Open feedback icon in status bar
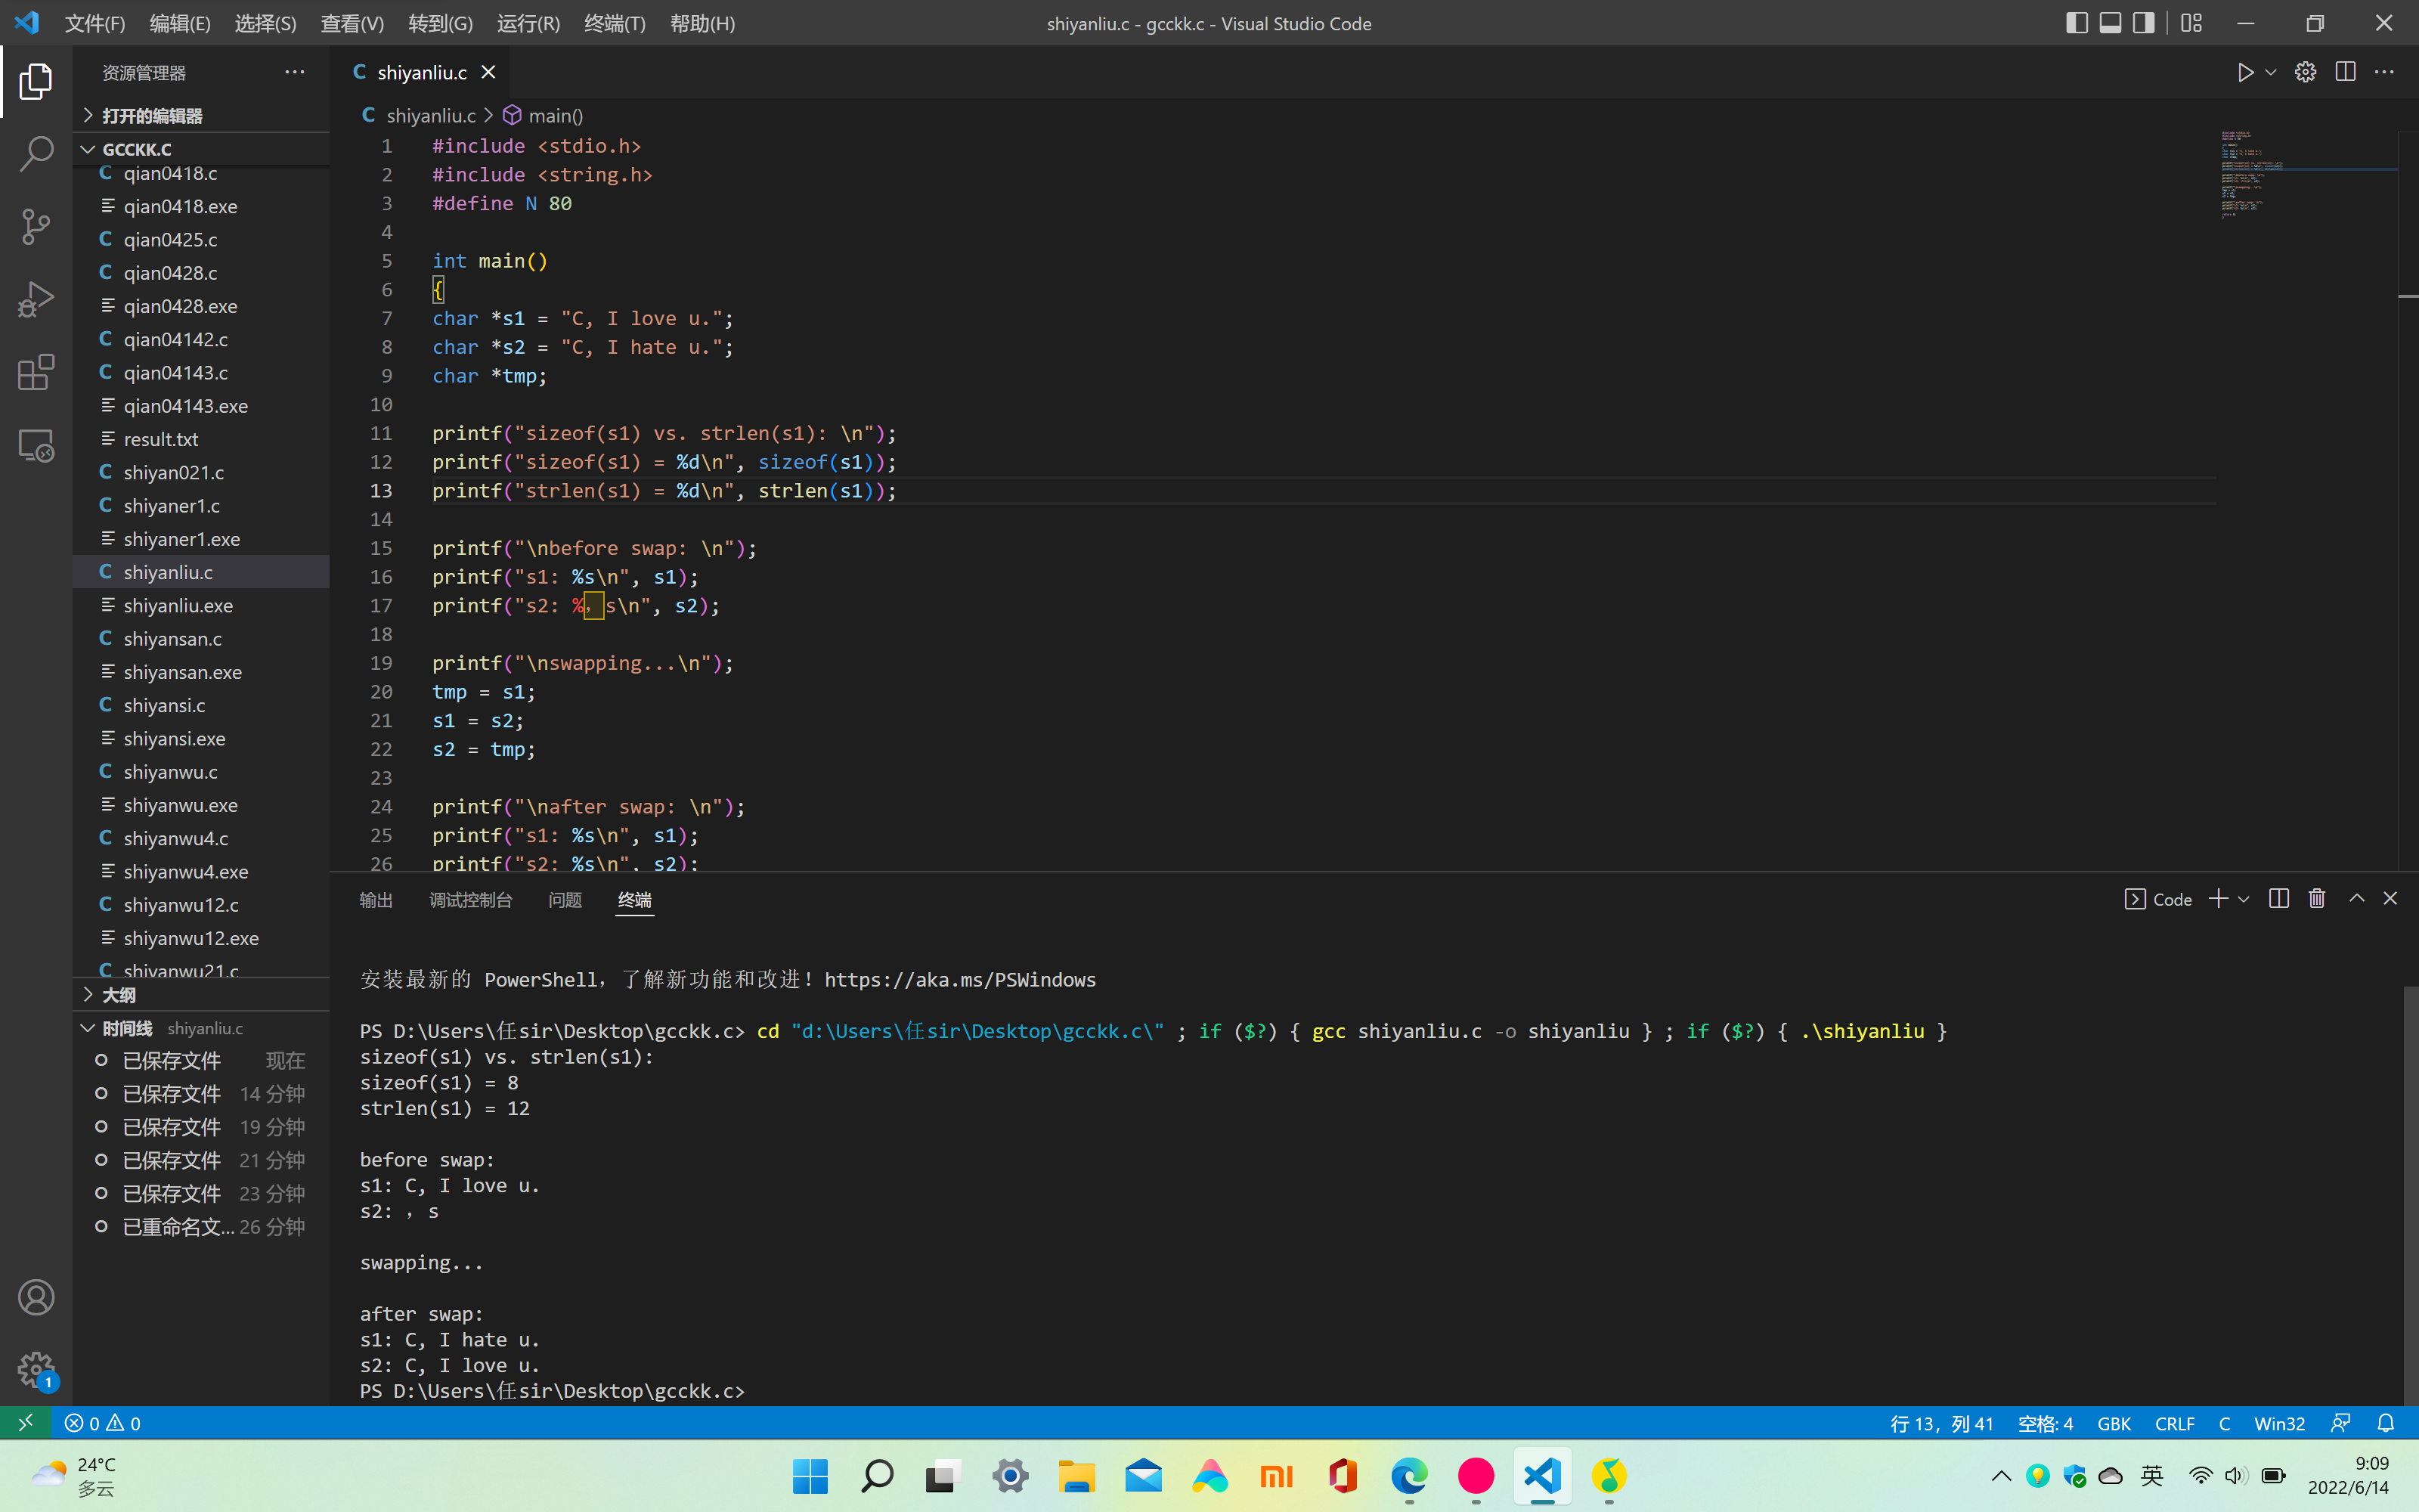Viewport: 2419px width, 1512px height. tap(2340, 1422)
